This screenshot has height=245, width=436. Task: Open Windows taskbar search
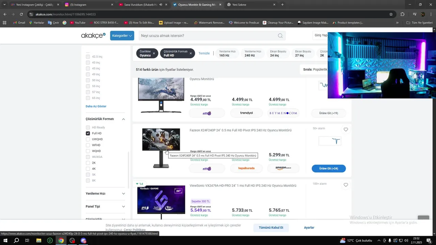click(x=16, y=241)
